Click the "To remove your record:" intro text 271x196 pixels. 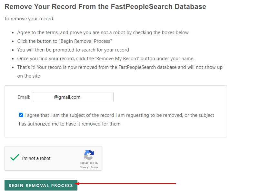29,19
